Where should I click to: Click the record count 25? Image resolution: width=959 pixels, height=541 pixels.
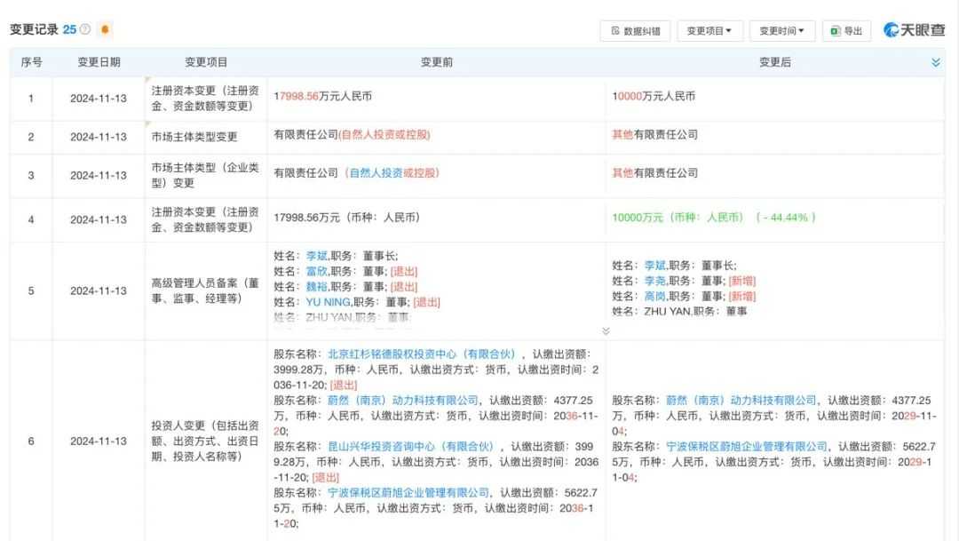click(69, 29)
